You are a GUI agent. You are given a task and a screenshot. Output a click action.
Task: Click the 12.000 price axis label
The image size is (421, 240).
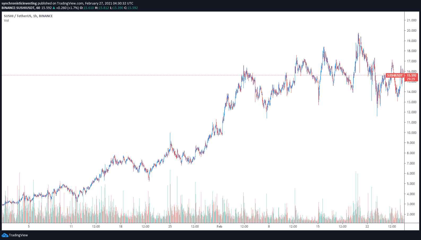point(412,112)
